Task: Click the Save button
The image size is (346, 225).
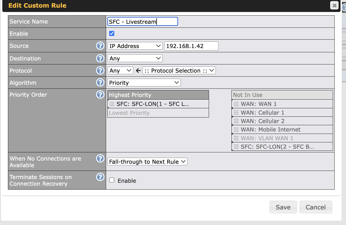Action: [x=283, y=207]
